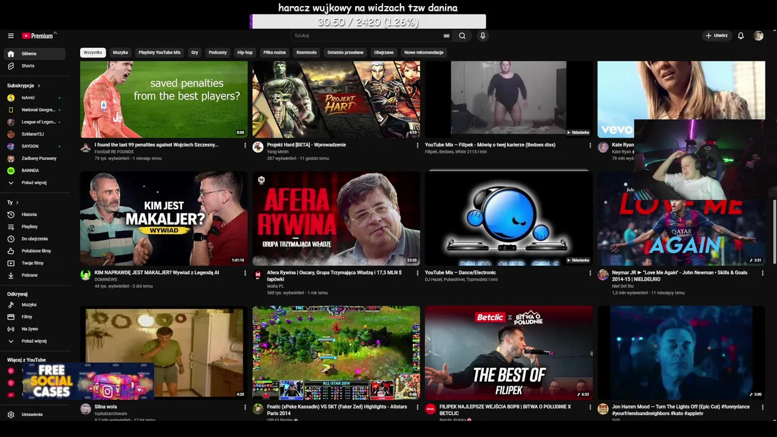Click DOMINEWS channel avatar
Screen dimensions: 777x437
point(86,275)
